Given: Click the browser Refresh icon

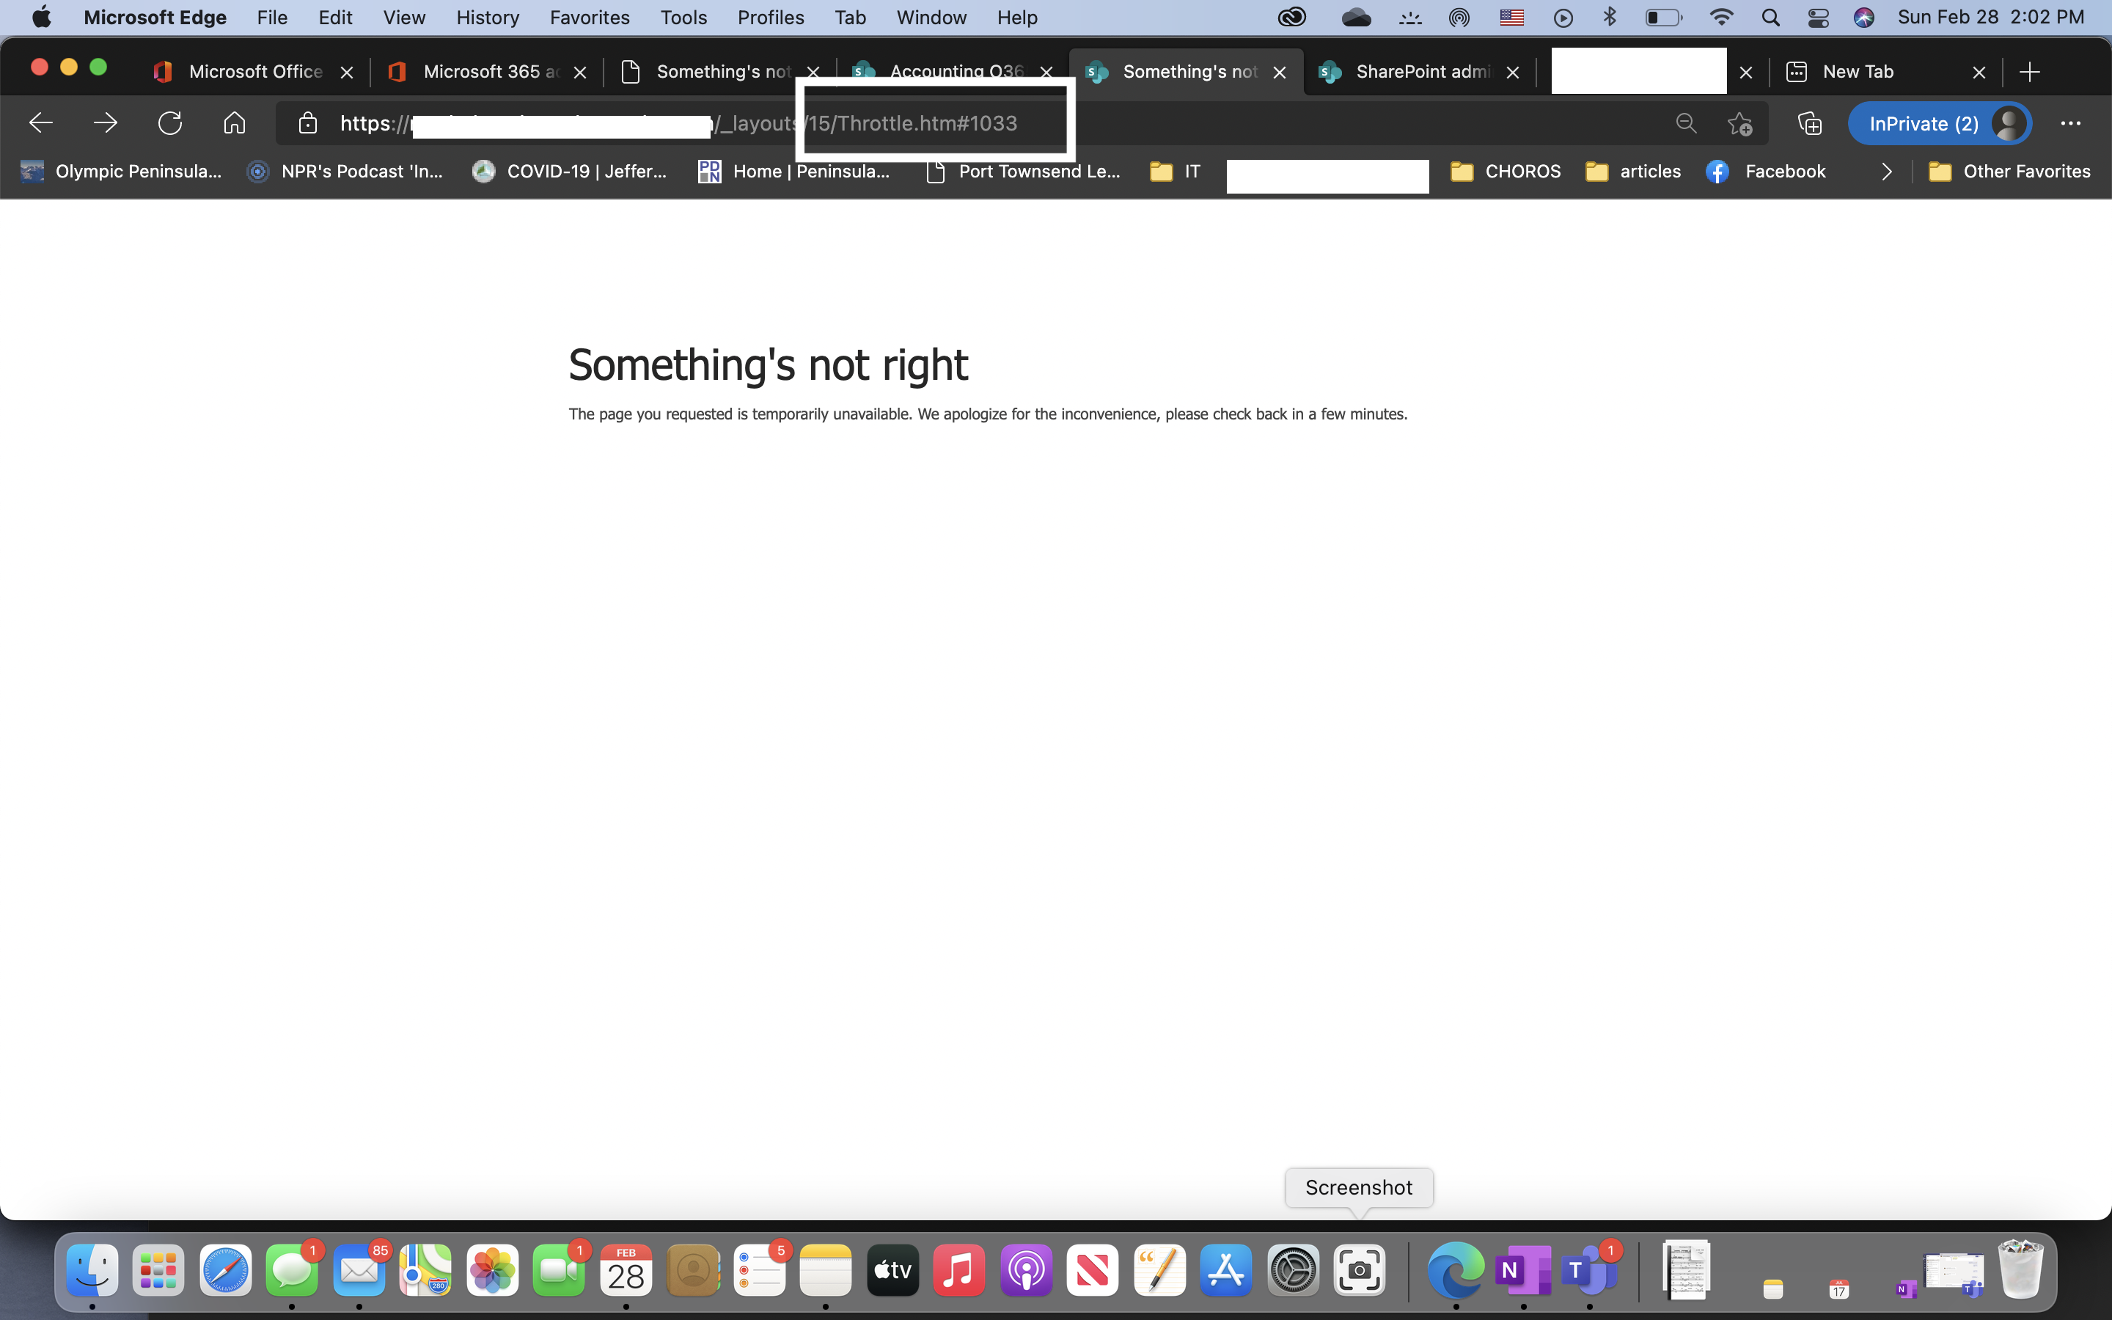Looking at the screenshot, I should point(169,123).
